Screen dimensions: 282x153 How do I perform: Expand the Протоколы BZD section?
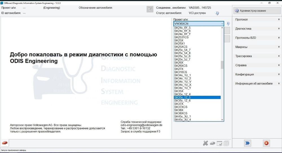tap(257, 38)
